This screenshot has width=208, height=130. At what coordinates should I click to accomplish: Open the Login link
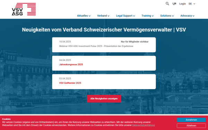point(182,4)
